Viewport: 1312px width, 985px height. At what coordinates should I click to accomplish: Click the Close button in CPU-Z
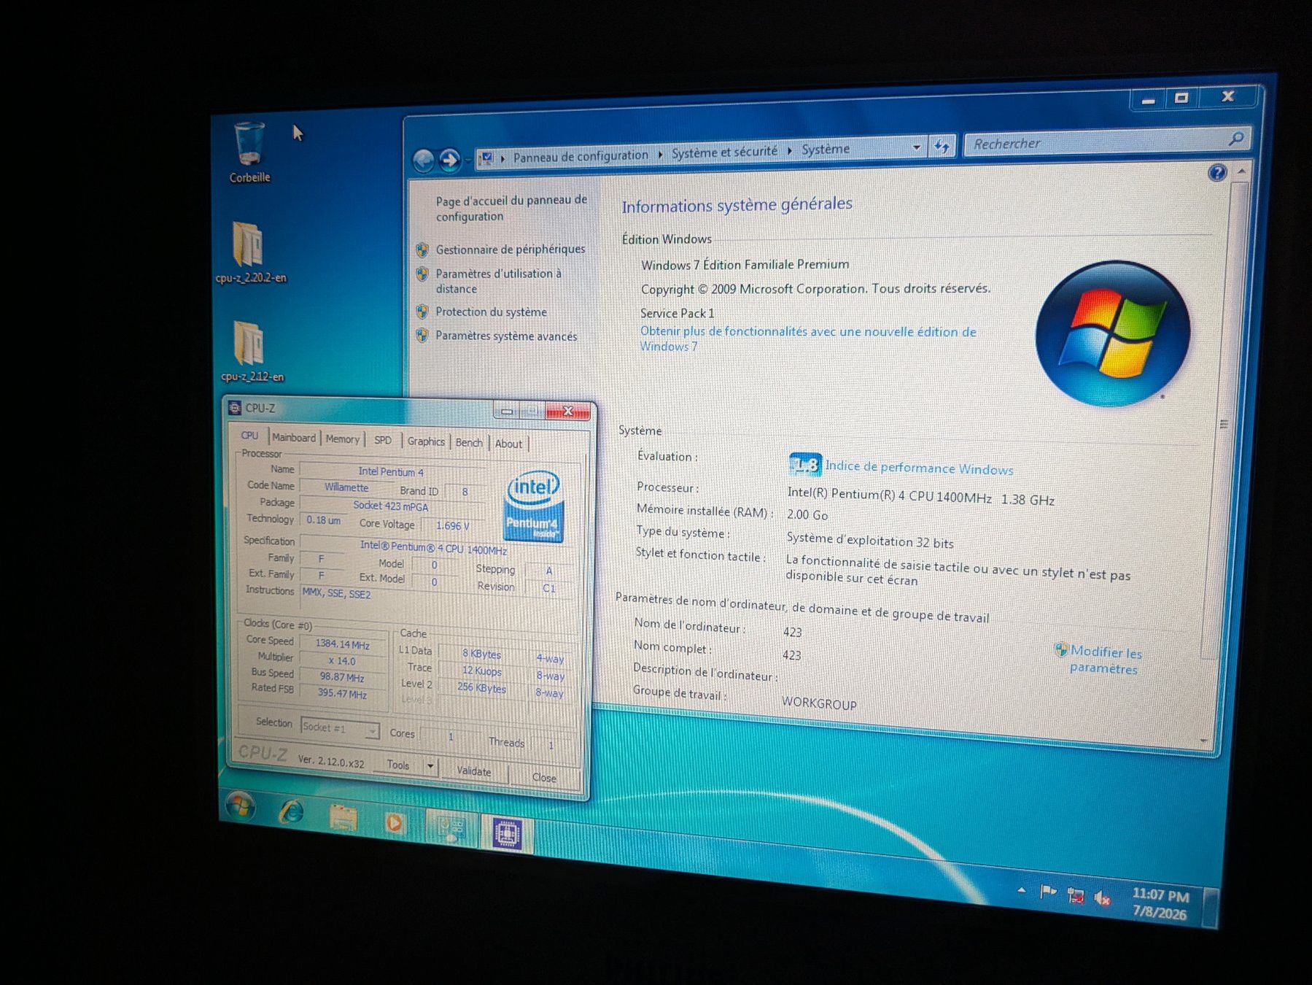(544, 778)
